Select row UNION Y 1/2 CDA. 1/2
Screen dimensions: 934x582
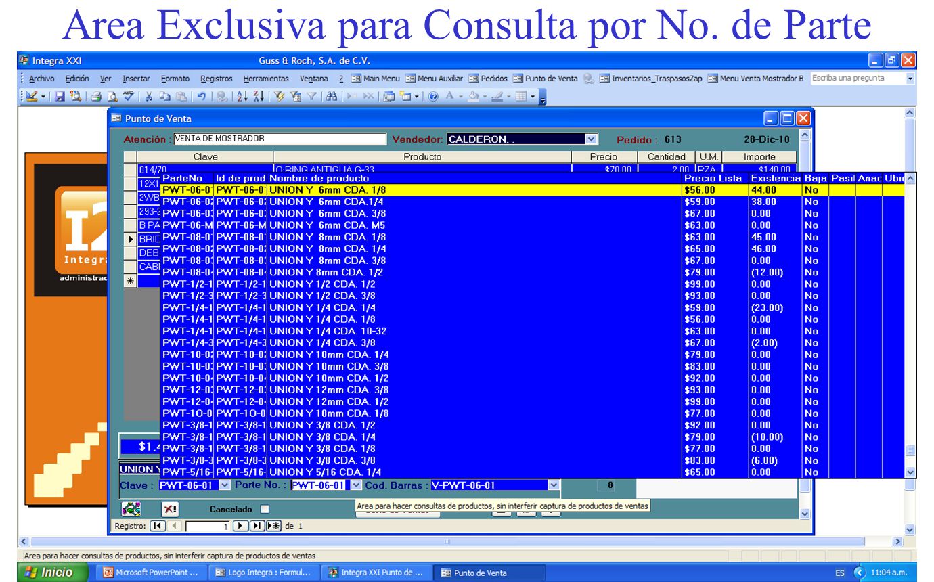pyautogui.click(x=533, y=284)
